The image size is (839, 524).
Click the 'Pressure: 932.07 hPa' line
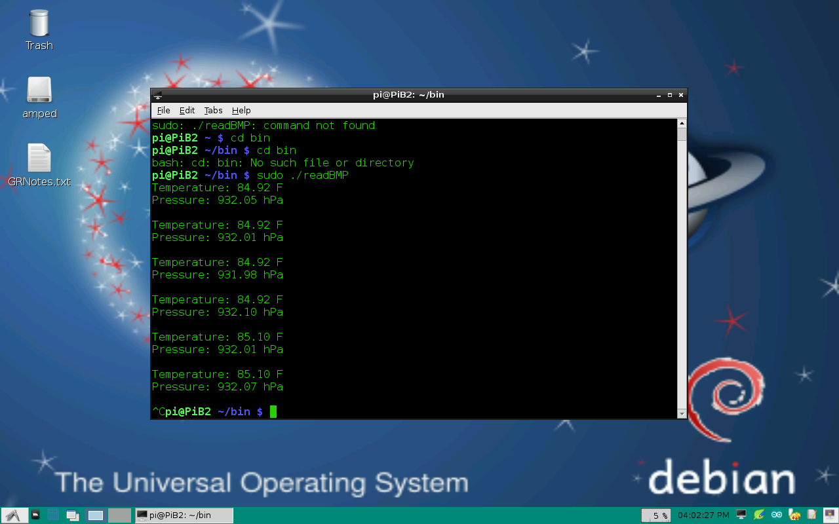tap(218, 386)
